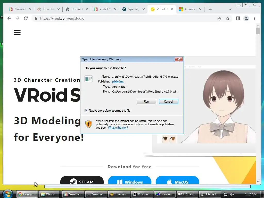This screenshot has width=264, height=198.
Task: Open Chrome's three-dot menu
Action: pos(254,18)
